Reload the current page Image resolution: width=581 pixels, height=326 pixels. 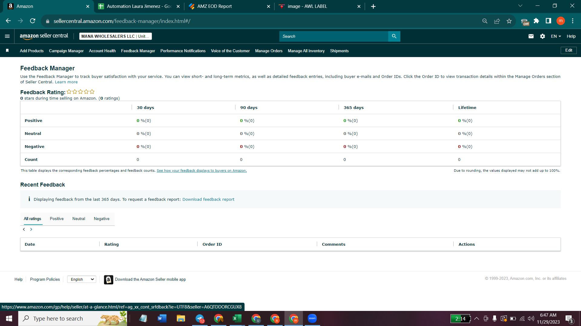[x=33, y=21]
